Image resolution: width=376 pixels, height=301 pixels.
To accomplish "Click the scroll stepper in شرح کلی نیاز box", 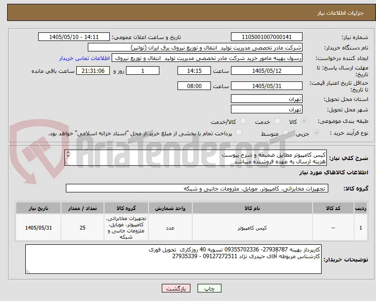I will click(x=68, y=154).
